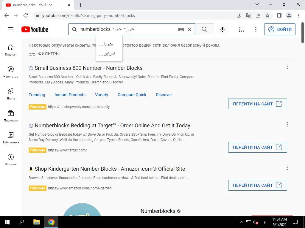
Task: Open Shop Kindergarten Number Blocks Amazon title
Action: pos(110,169)
